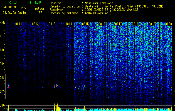Click the HROFFT title text
This screenshot has height=111, width=175.
point(17,2)
